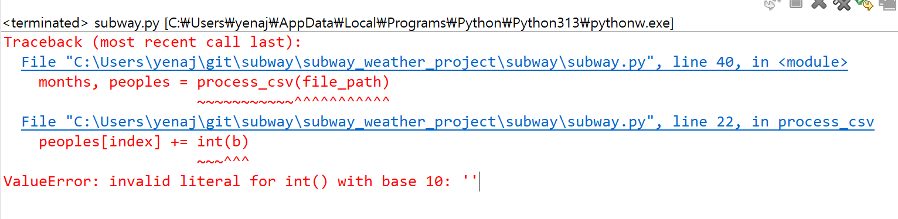This screenshot has width=898, height=219.
Task: Click the ValueError invalid literal message line
Action: 240,182
